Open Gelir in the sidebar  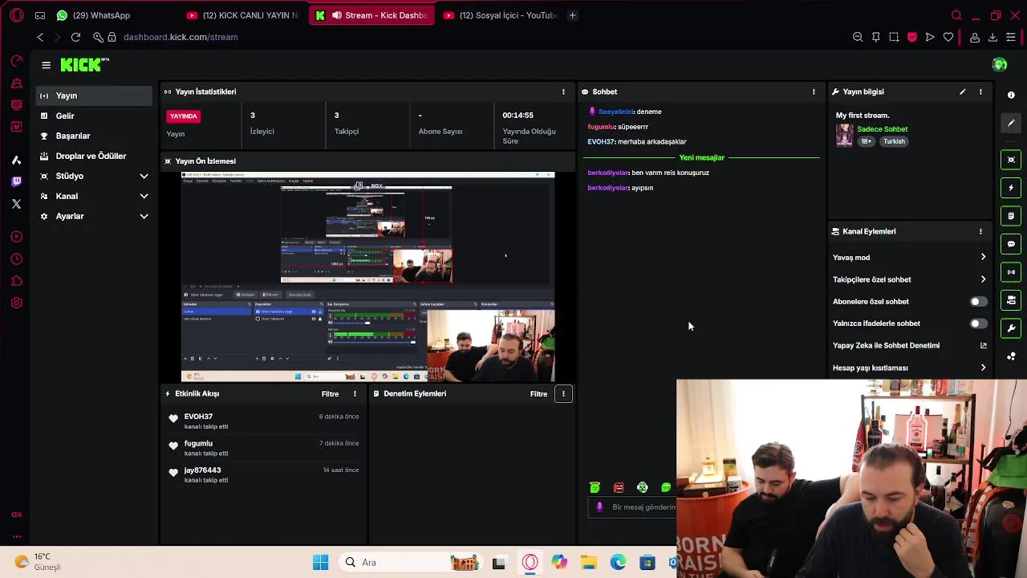(x=94, y=116)
